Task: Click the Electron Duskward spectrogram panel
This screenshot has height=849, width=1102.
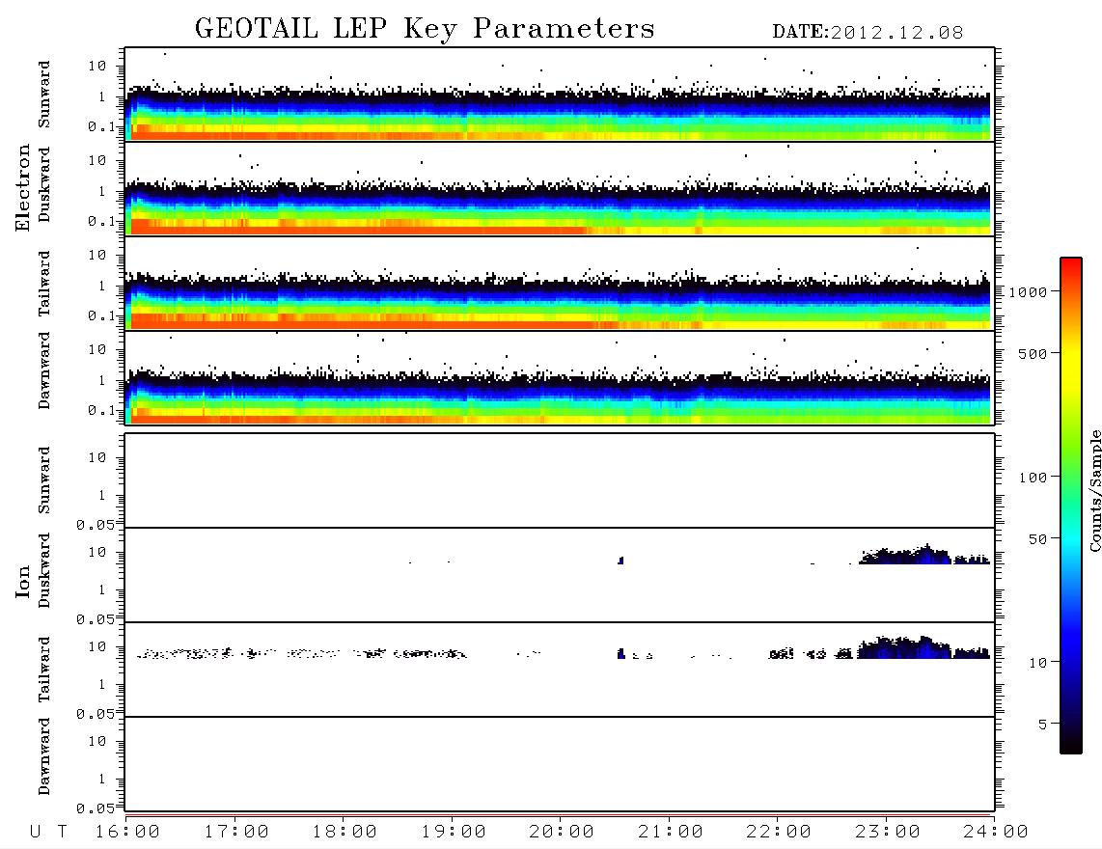Action: point(560,188)
